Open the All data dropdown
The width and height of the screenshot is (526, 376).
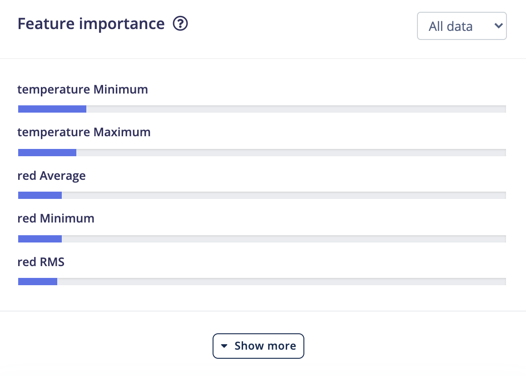[x=461, y=26]
